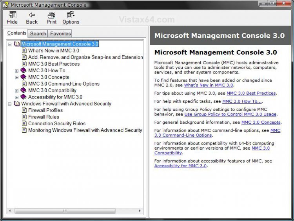This screenshot has height=221, width=294.
Task: Maximize the Microsoft Management Console window
Action: tap(272, 3)
